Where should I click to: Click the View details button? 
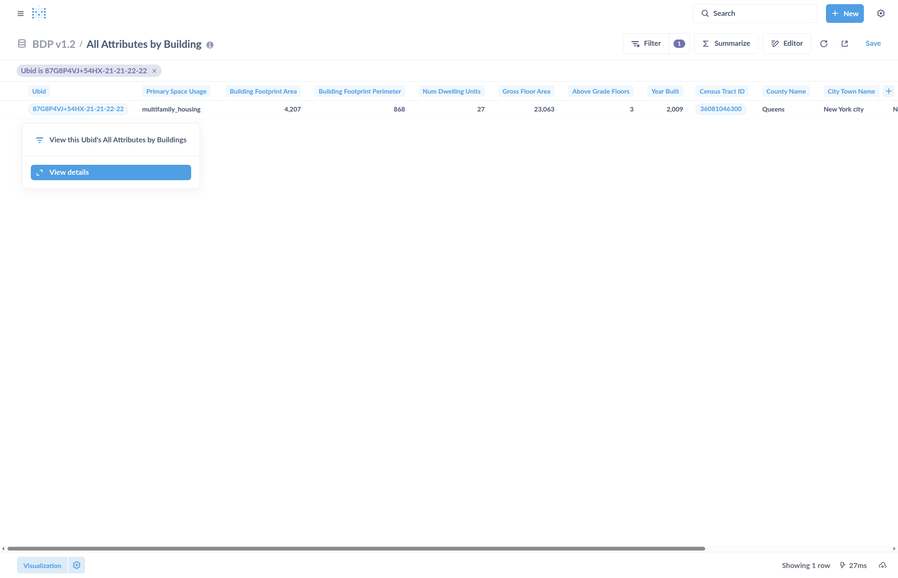(x=110, y=172)
